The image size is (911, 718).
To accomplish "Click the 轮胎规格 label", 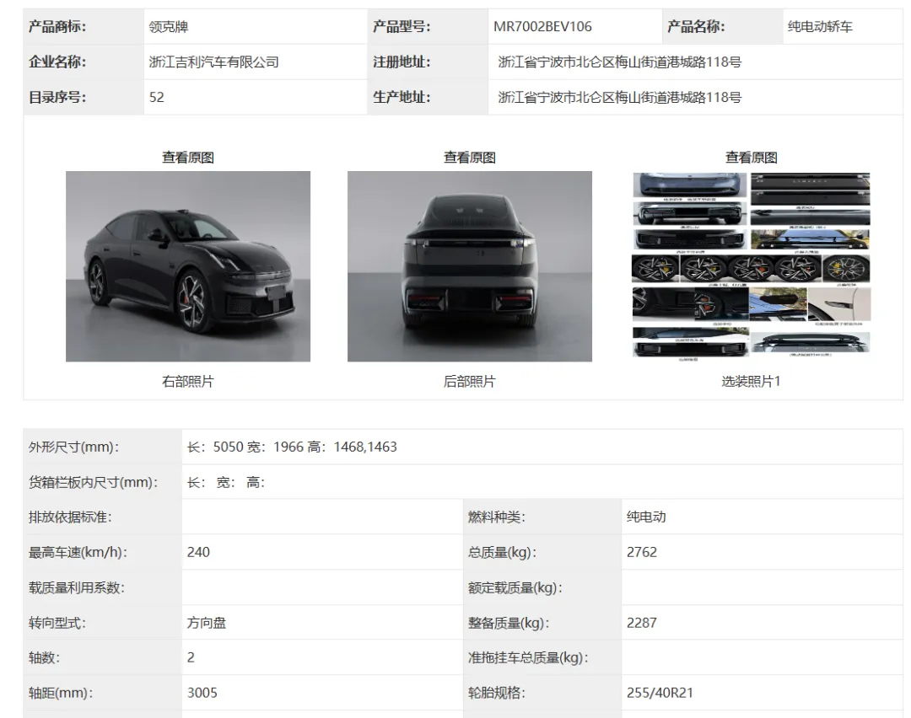I will (496, 693).
